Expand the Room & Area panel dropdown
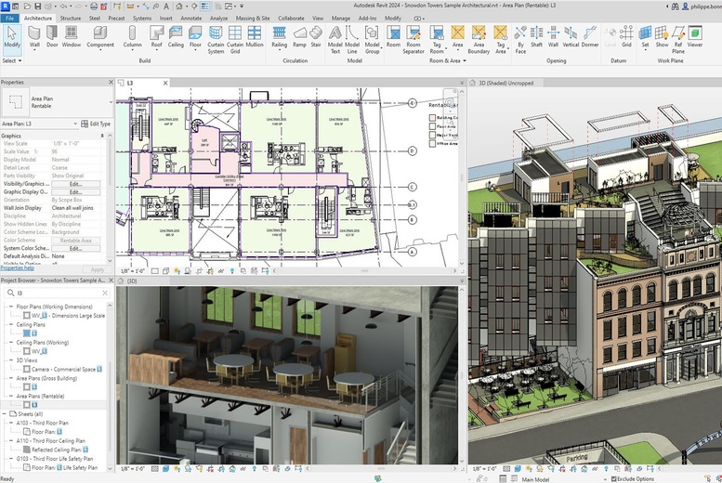This screenshot has height=483, width=722. tap(448, 60)
